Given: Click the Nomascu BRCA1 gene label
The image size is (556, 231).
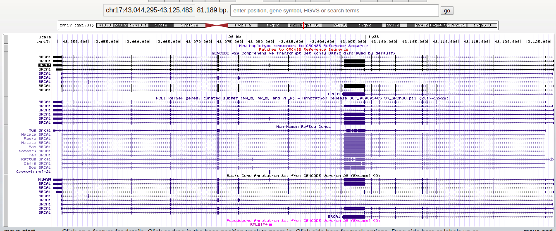Looking at the screenshot, I should [x=35, y=151].
